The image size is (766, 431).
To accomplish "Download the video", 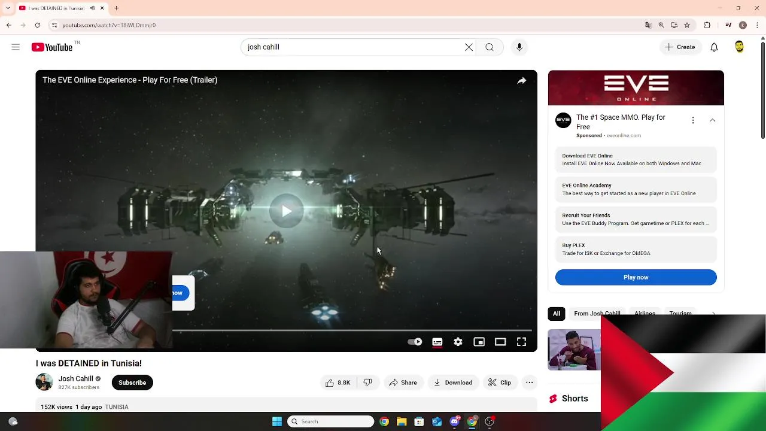I will (453, 383).
